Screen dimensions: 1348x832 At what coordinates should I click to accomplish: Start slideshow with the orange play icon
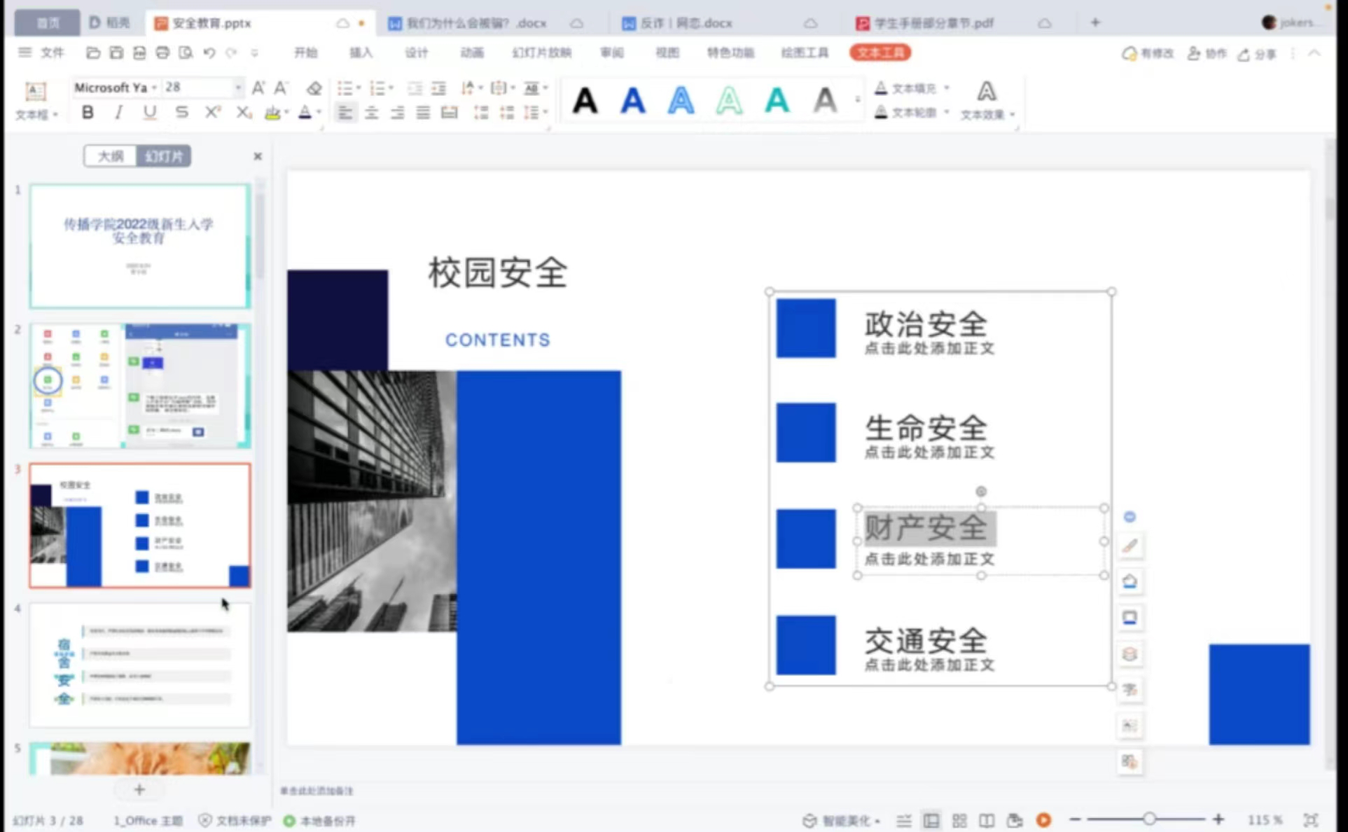1044,819
